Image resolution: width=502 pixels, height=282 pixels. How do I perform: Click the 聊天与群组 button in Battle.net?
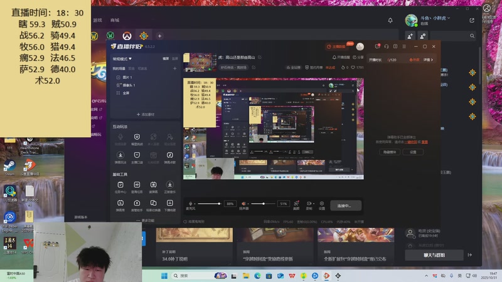tap(434, 255)
